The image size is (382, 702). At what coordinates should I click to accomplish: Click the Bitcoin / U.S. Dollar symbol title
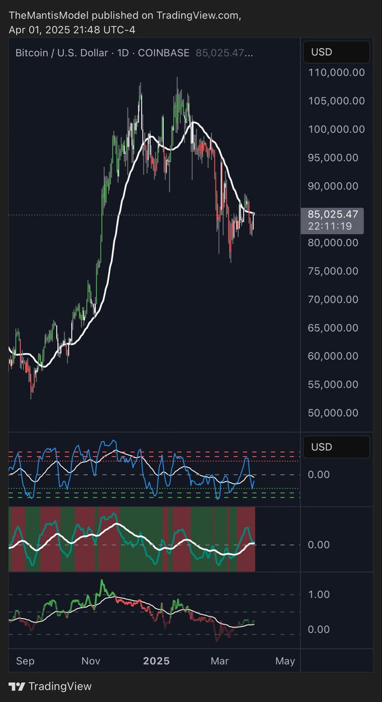click(x=61, y=53)
